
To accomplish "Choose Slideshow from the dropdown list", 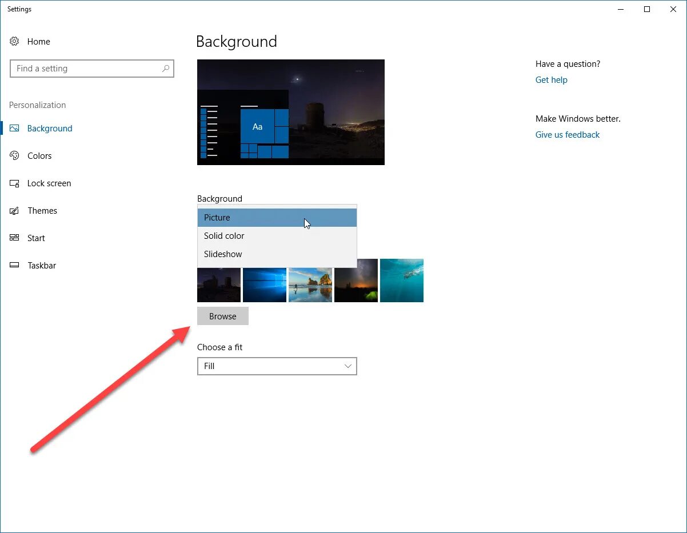I will pyautogui.click(x=277, y=254).
